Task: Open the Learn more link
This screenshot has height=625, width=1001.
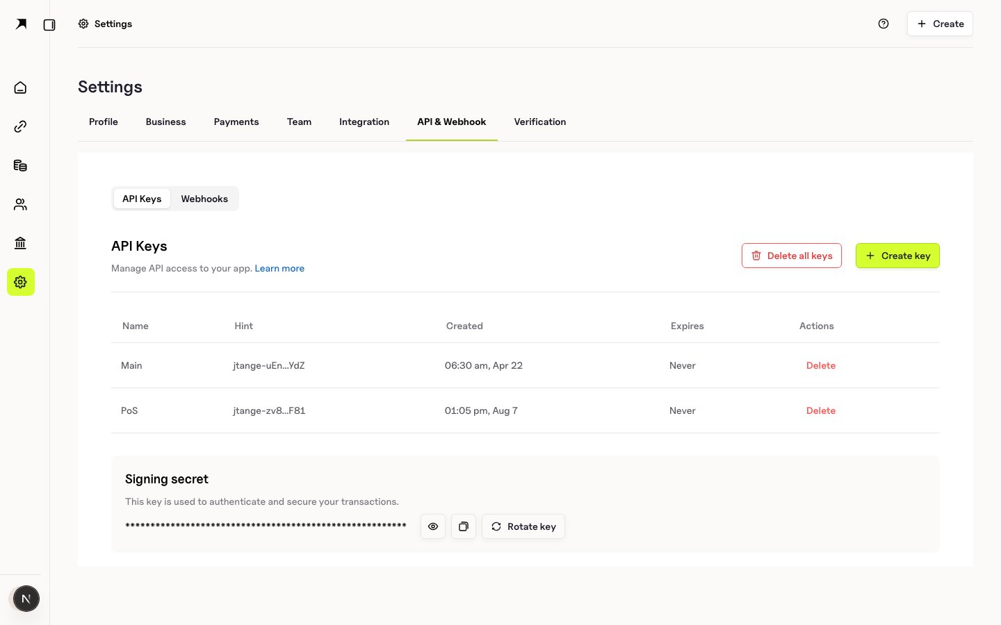Action: pyautogui.click(x=279, y=268)
